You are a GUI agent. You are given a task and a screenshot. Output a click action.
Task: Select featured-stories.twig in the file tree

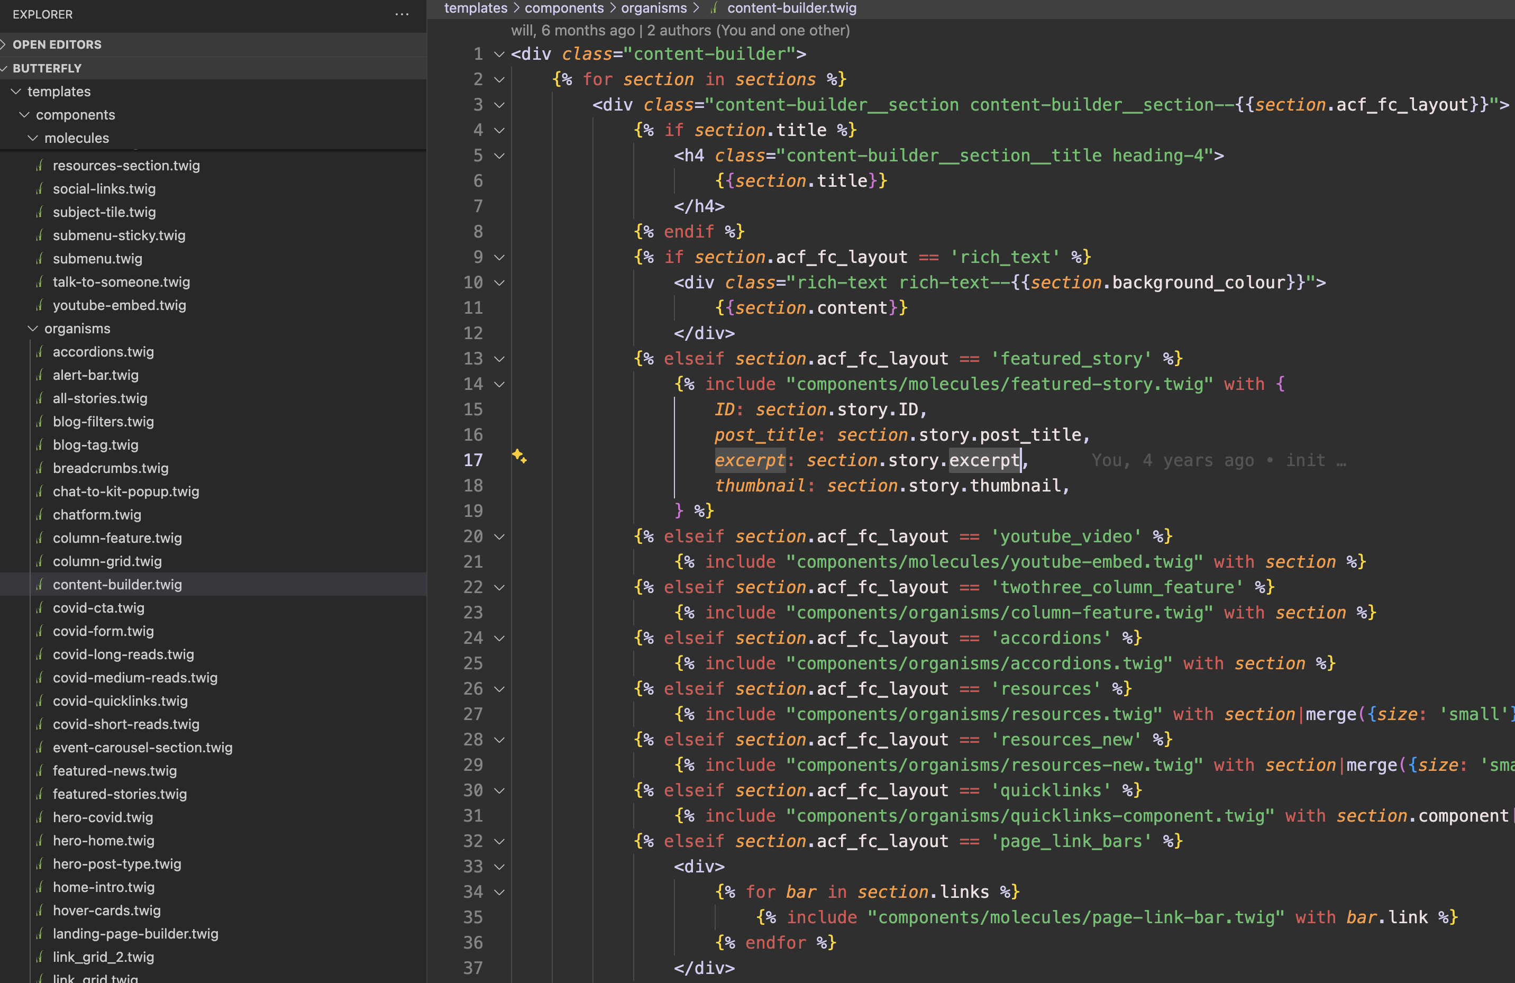pos(120,794)
